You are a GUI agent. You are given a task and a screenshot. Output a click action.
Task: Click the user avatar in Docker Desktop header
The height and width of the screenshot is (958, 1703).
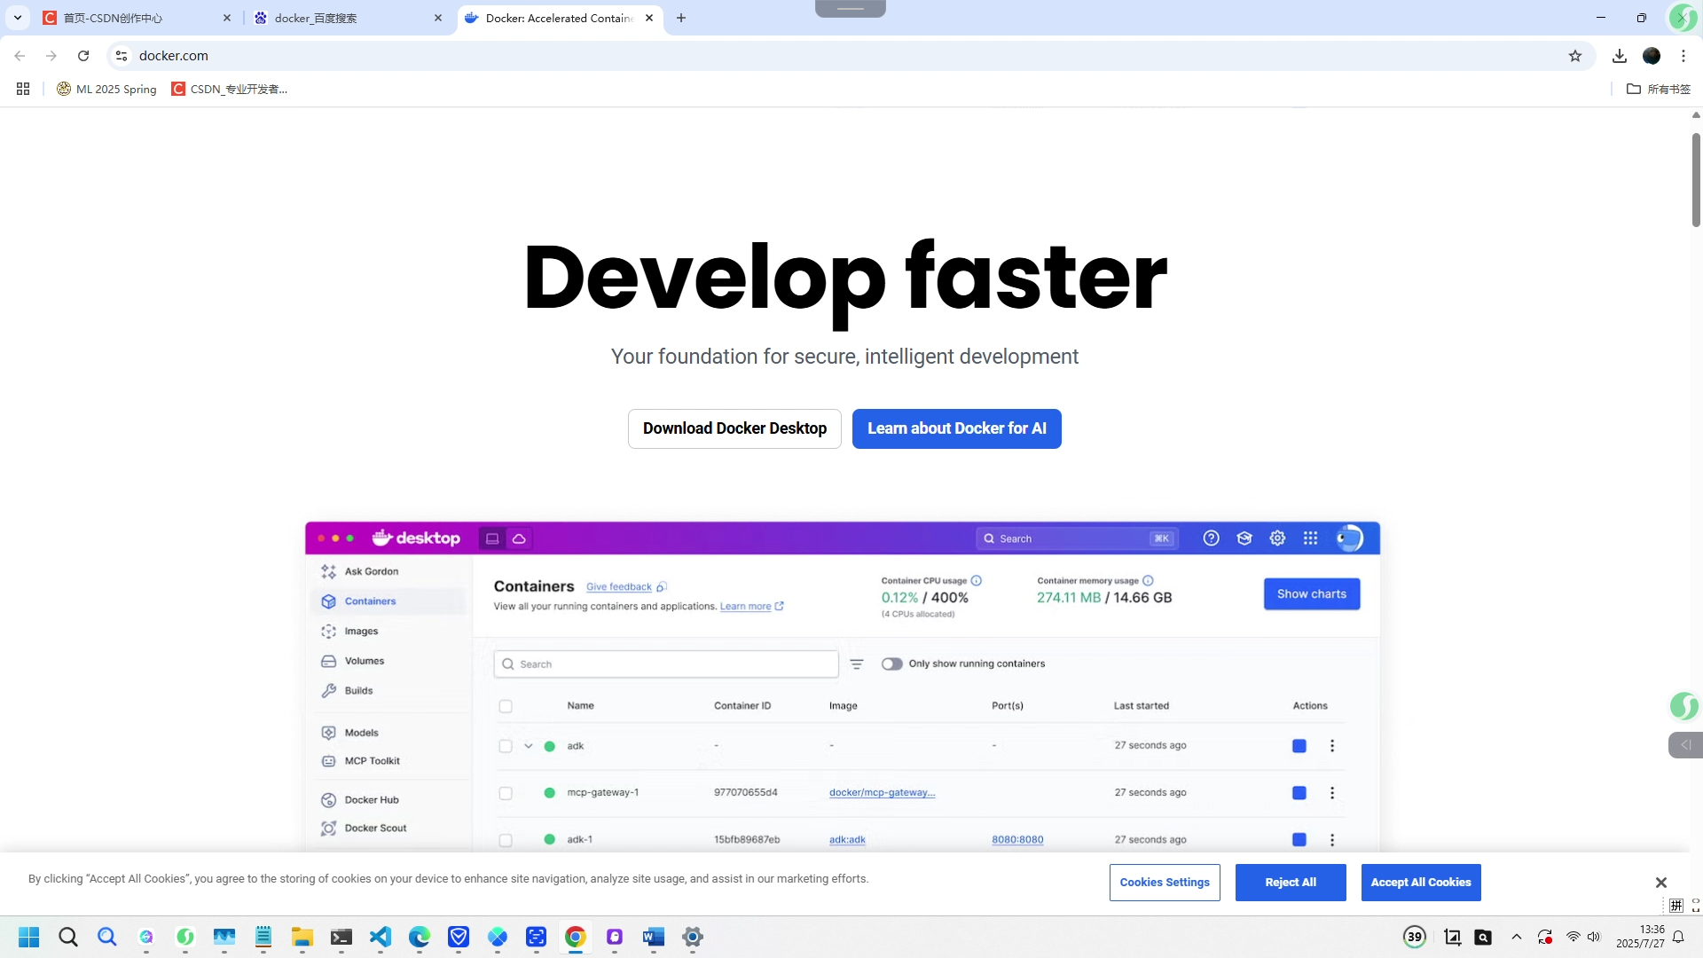[x=1349, y=538]
